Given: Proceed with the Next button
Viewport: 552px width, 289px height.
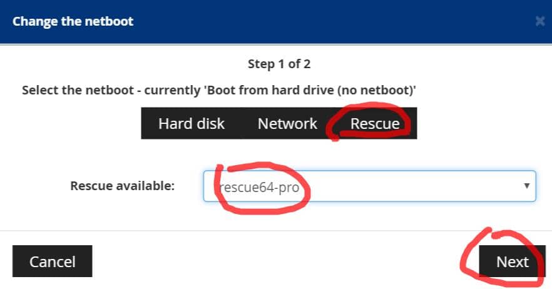Looking at the screenshot, I should pos(512,261).
